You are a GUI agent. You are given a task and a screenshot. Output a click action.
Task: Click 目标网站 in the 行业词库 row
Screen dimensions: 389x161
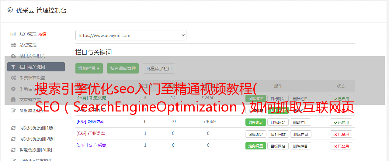(278, 134)
